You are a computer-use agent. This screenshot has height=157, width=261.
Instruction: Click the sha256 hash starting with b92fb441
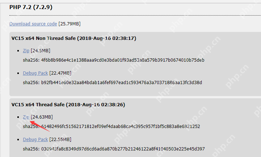coord(122,83)
